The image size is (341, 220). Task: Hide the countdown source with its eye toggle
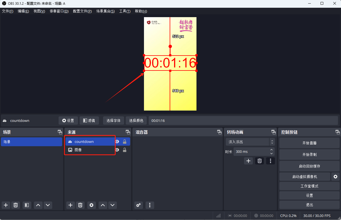(117, 141)
